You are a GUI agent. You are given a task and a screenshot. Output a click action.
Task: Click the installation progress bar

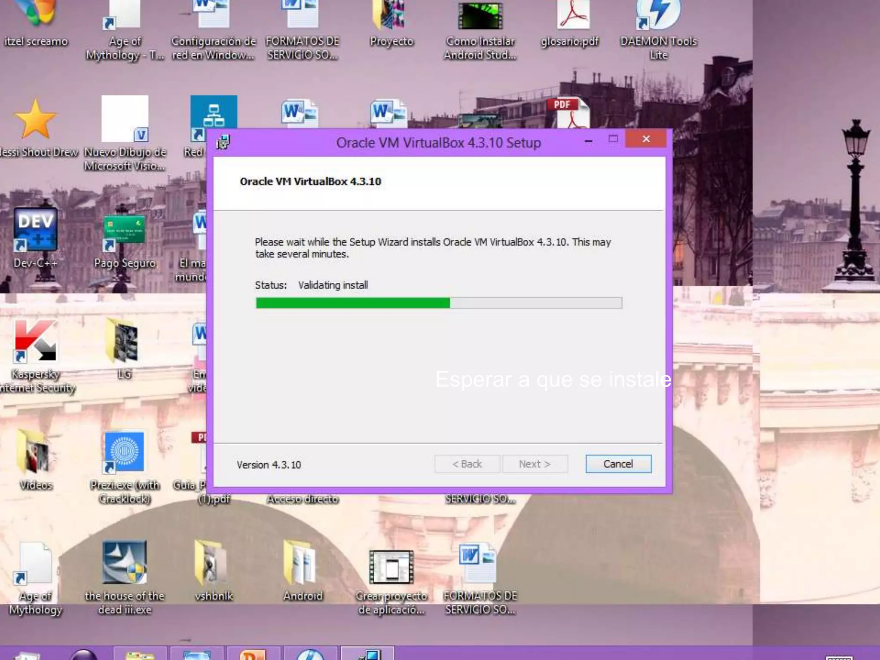438,303
